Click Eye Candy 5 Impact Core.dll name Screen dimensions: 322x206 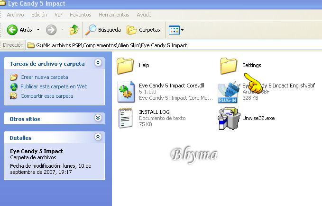tap(172, 86)
